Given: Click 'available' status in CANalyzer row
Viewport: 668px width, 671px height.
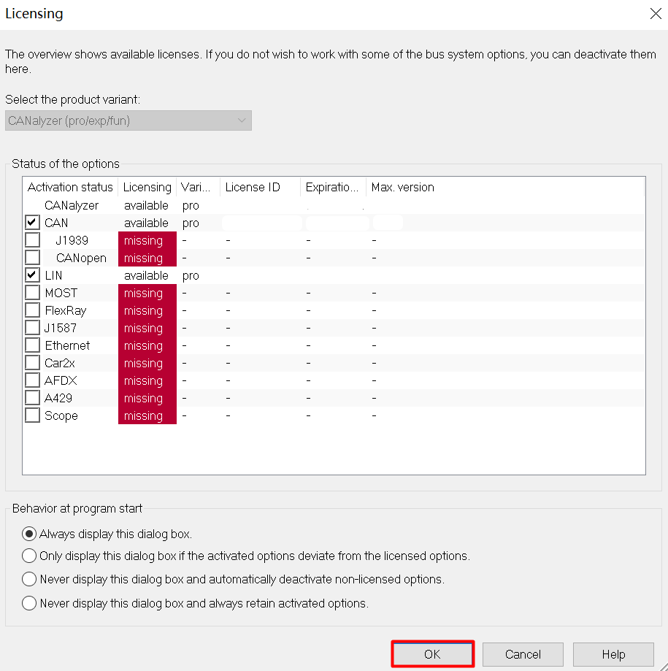Looking at the screenshot, I should click(146, 205).
